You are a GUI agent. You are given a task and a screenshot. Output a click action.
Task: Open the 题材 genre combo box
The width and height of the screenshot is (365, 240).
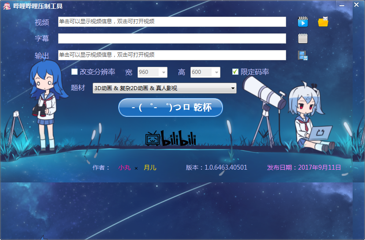point(164,88)
